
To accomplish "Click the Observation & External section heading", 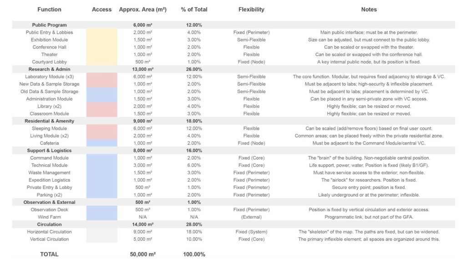I will pyautogui.click(x=49, y=202).
